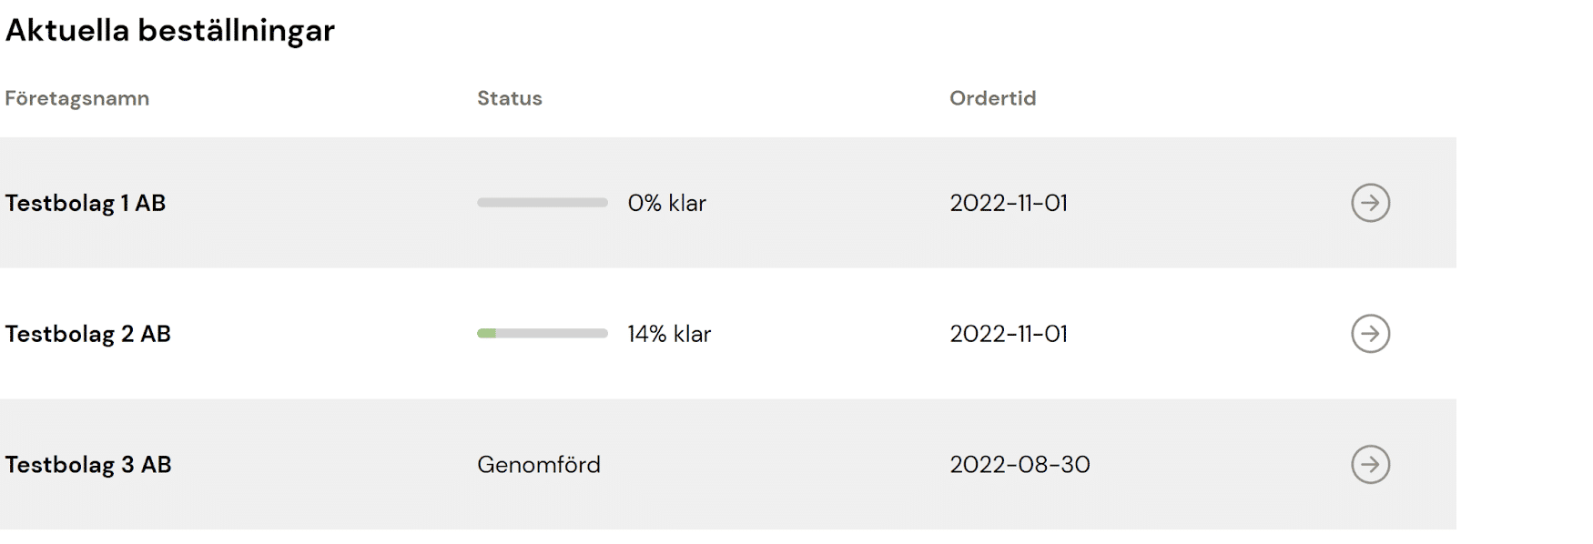Screen dimensions: 1593x544
Task: Select the Testbolag 2 AB company name
Action: coord(88,334)
